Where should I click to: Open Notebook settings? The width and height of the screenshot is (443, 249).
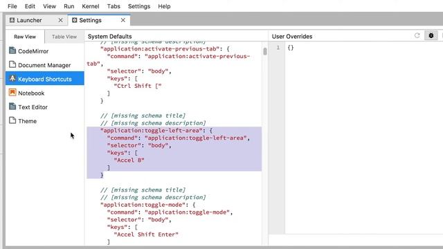pyautogui.click(x=45, y=93)
